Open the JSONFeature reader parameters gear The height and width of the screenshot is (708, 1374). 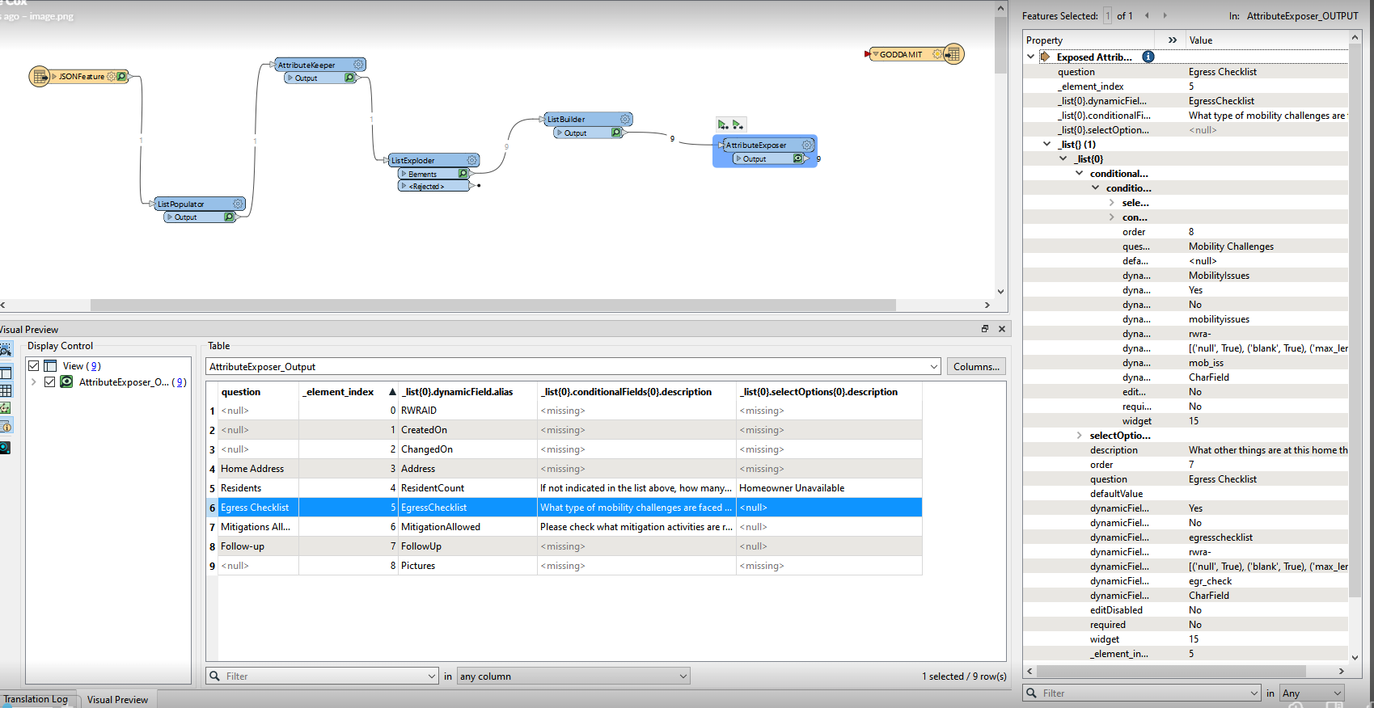click(x=112, y=77)
